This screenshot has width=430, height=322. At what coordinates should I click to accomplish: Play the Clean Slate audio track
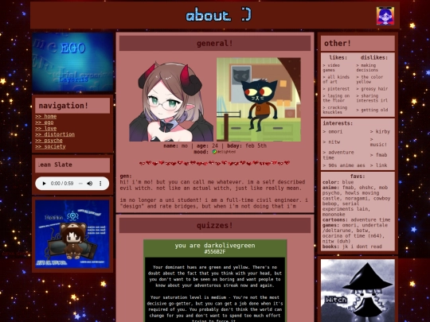click(44, 184)
